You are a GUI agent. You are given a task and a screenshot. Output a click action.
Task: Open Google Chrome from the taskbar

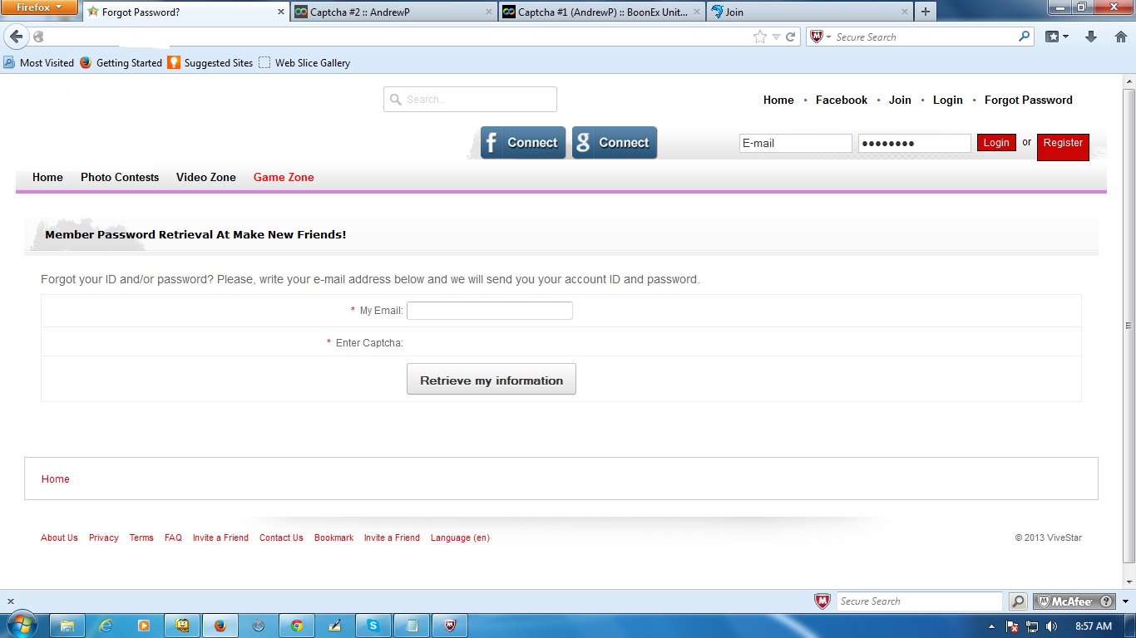[x=297, y=626]
